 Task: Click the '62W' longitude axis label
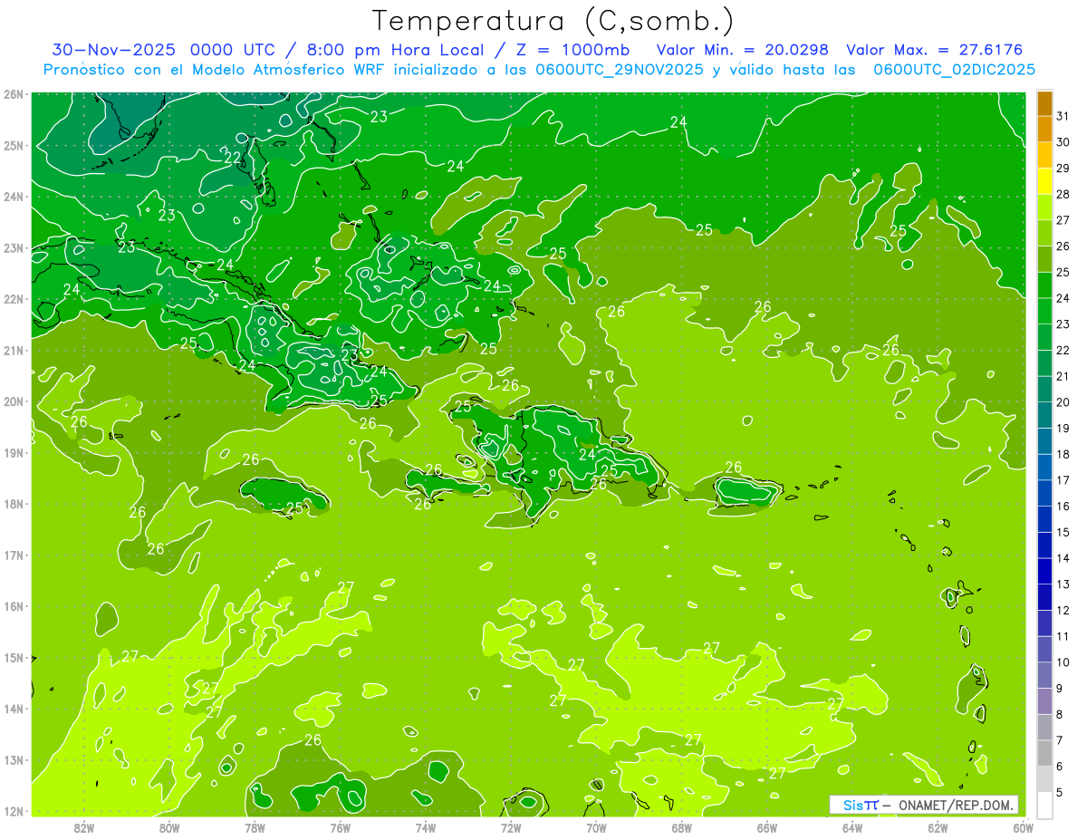pos(938,827)
